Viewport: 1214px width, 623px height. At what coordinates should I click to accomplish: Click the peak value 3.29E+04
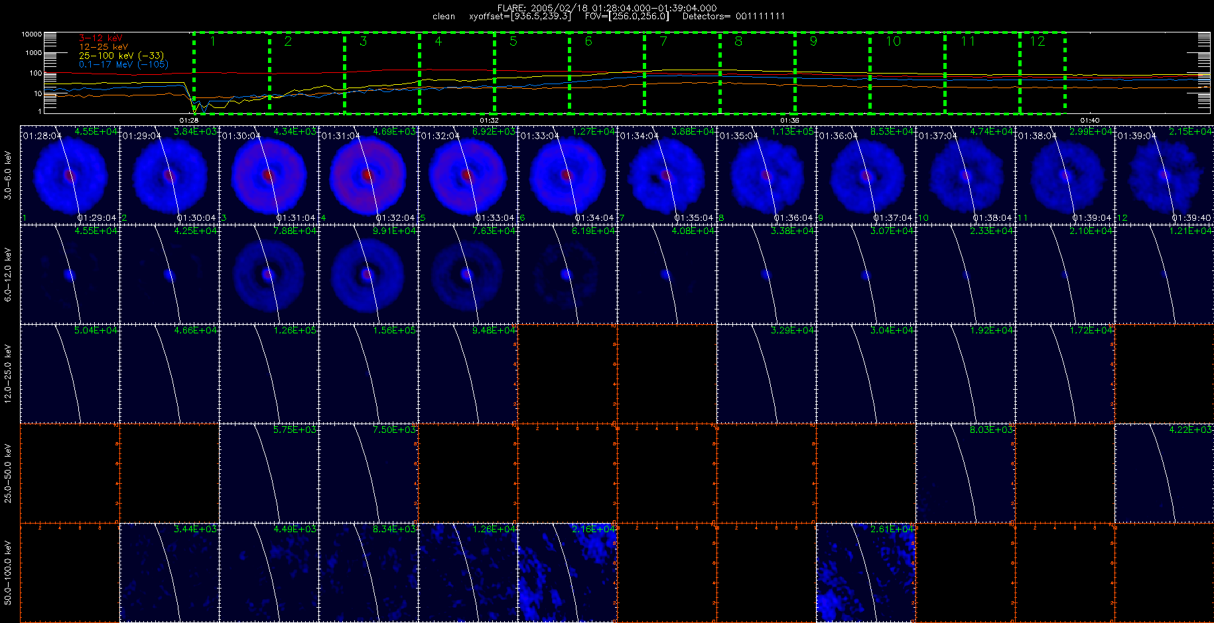(793, 331)
